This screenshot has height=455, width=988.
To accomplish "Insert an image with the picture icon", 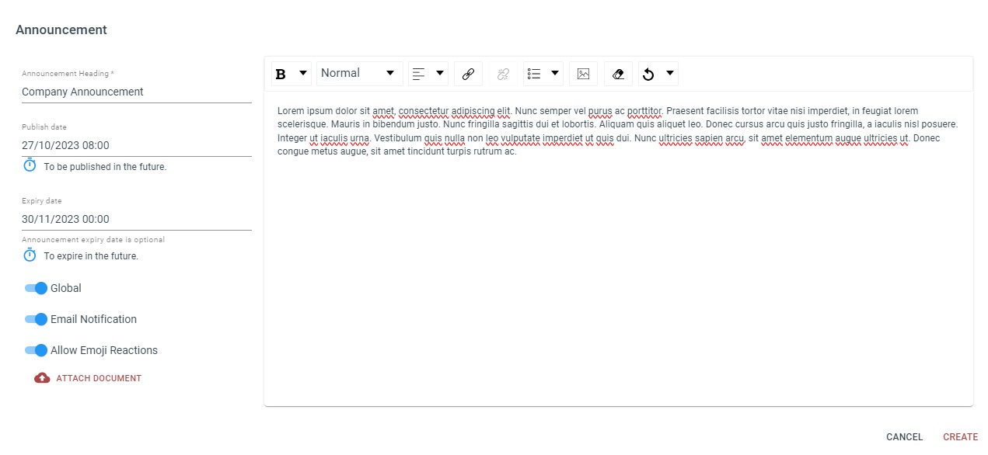I will pos(584,74).
